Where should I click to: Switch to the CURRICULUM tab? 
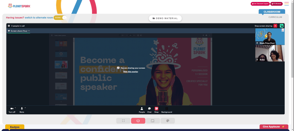(275, 17)
